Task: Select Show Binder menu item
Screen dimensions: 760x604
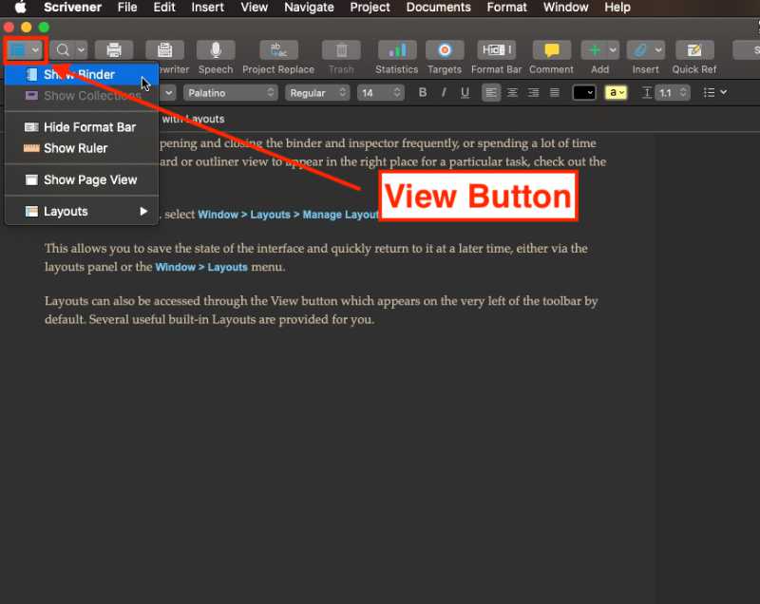Action: point(82,75)
